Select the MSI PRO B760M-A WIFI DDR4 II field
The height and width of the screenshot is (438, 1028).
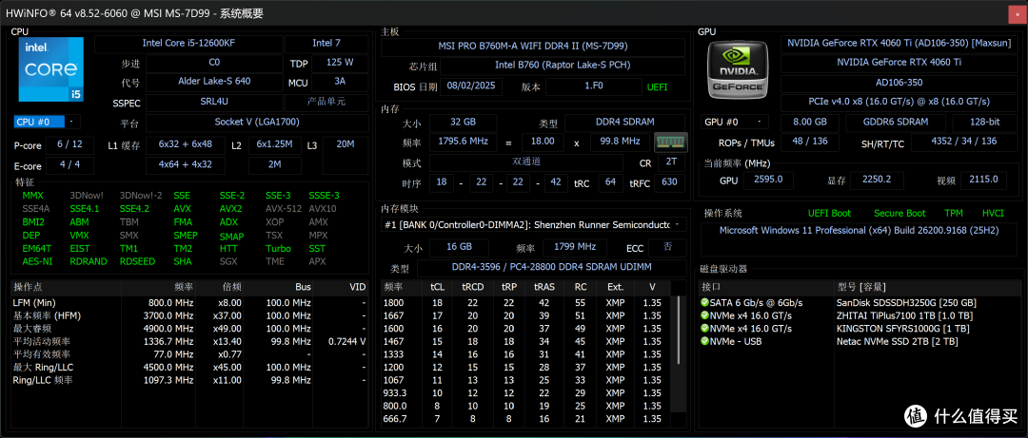[x=533, y=47]
